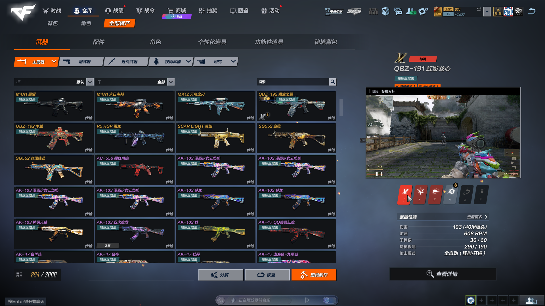This screenshot has height=306, width=545.
Task: Expand the 投掷武器 dropdown arrow
Action: click(188, 61)
